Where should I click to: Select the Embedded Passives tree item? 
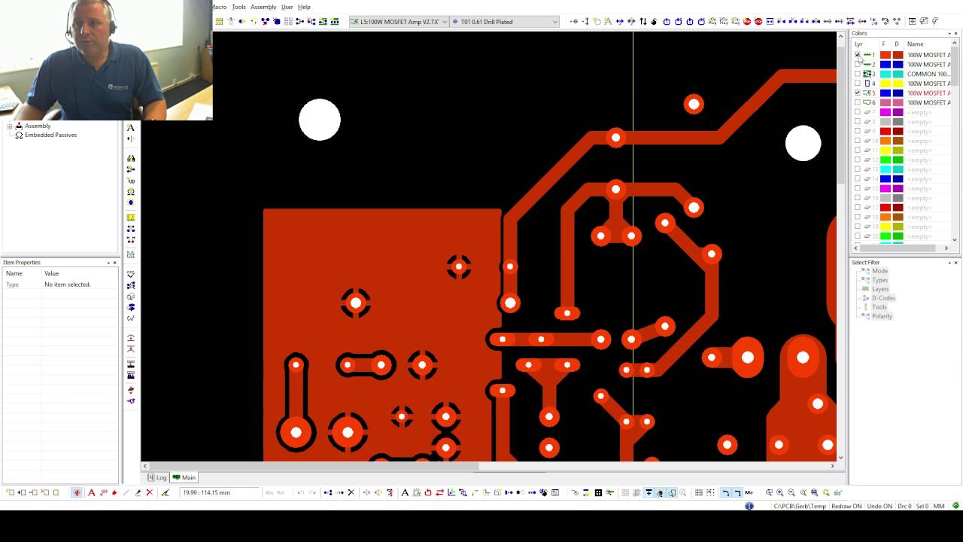[x=50, y=135]
